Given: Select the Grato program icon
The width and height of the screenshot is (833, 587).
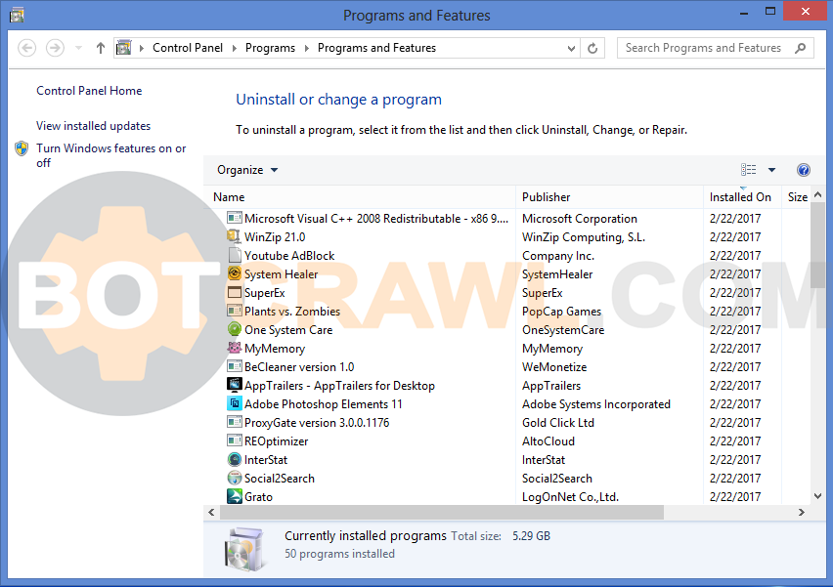Looking at the screenshot, I should pos(235,496).
